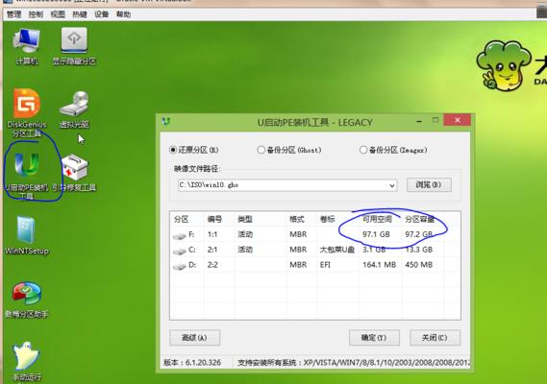The image size is (547, 384).
Task: Click the 确定 (Y) button
Action: (374, 338)
